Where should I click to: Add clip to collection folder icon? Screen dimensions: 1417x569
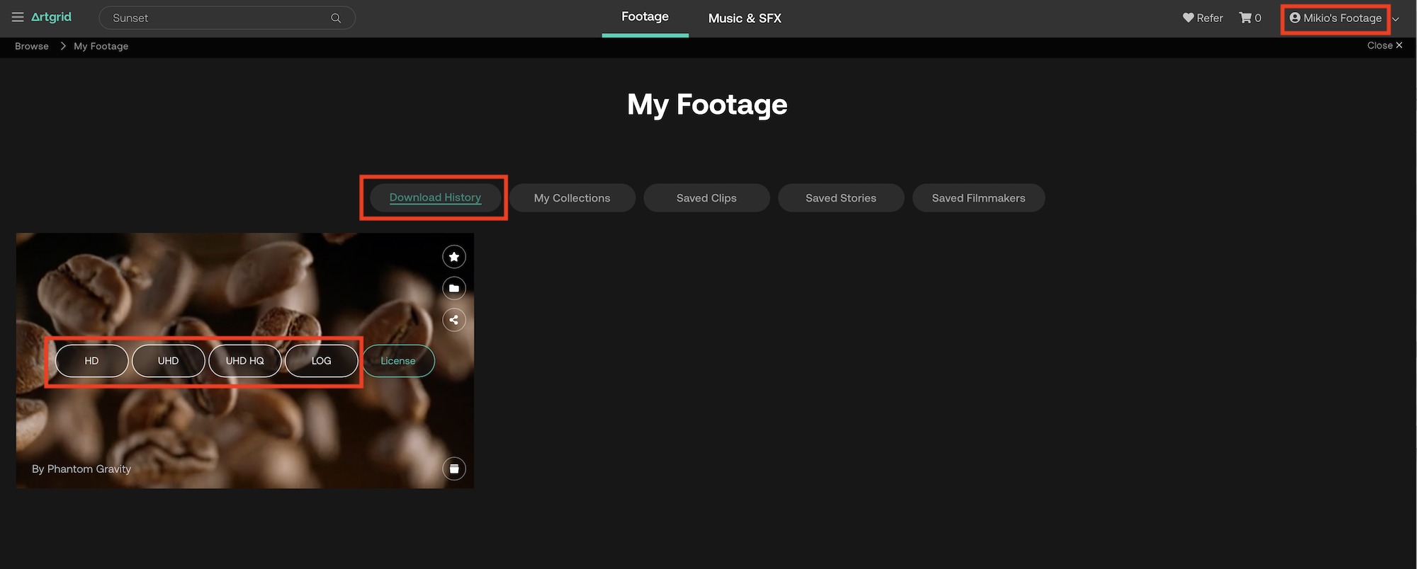click(x=454, y=288)
